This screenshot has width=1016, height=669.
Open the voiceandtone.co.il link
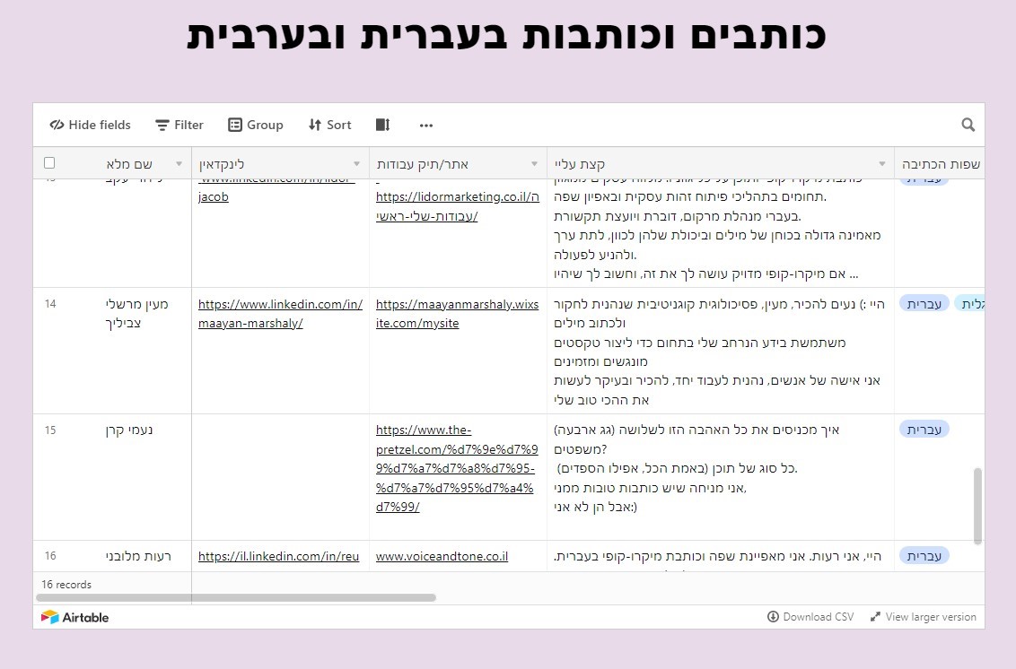pyautogui.click(x=442, y=556)
